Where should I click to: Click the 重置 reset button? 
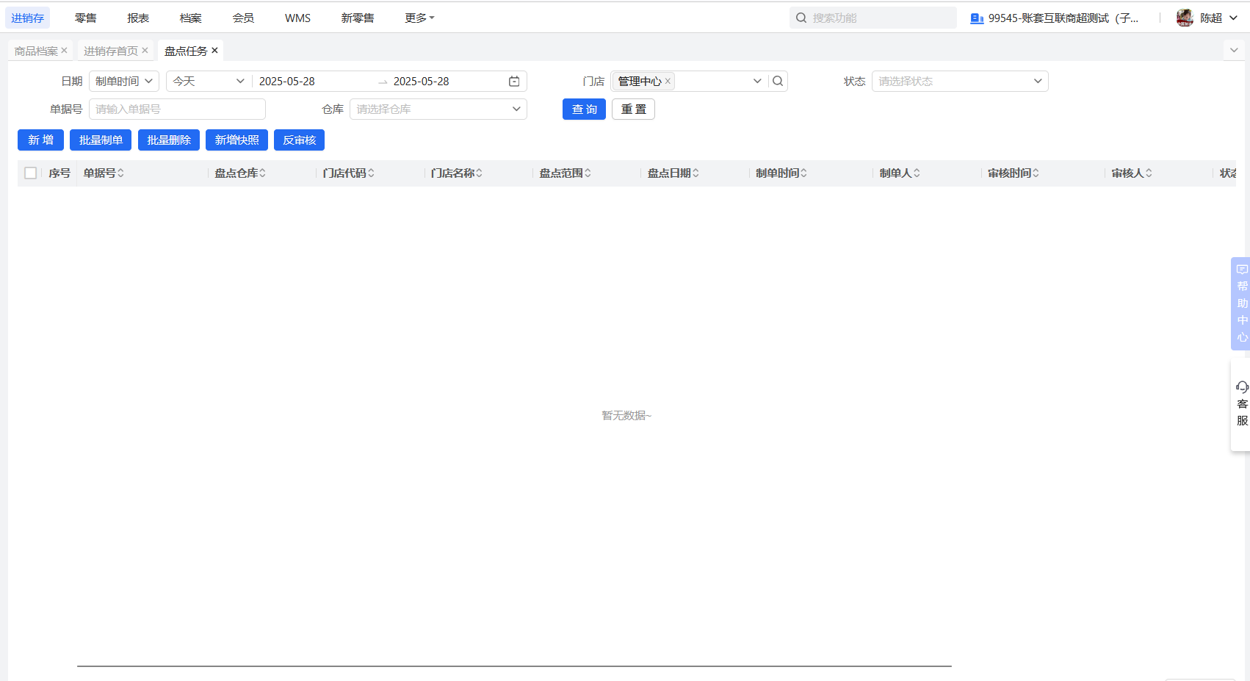pos(633,109)
